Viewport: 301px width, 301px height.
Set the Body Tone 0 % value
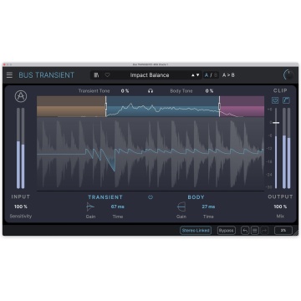209,91
